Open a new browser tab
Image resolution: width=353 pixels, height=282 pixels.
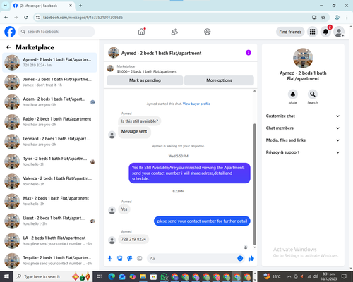point(80,6)
